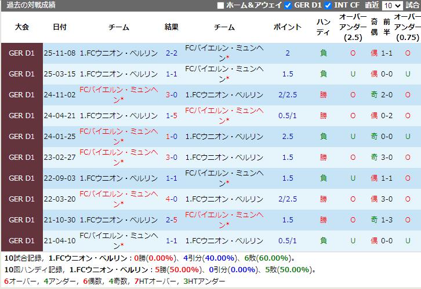
Task: Click away team 1.FCウニオン・ベルリン on 23-02-27
Action: pos(224,158)
